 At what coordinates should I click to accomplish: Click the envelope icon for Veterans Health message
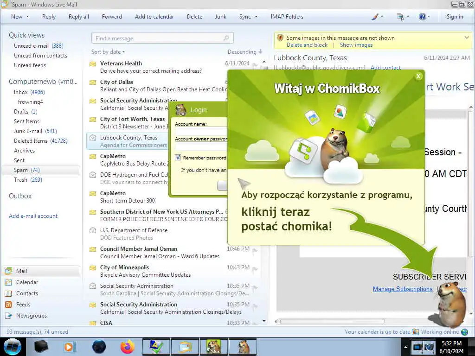click(x=93, y=64)
